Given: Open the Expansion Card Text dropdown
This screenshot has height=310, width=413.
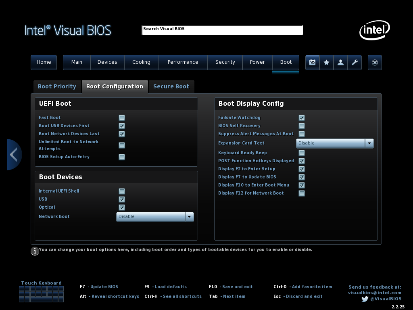Looking at the screenshot, I should tap(369, 143).
